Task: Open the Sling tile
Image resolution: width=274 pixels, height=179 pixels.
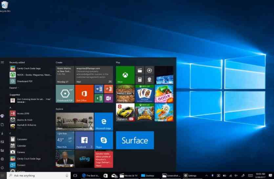Action: 84,159
